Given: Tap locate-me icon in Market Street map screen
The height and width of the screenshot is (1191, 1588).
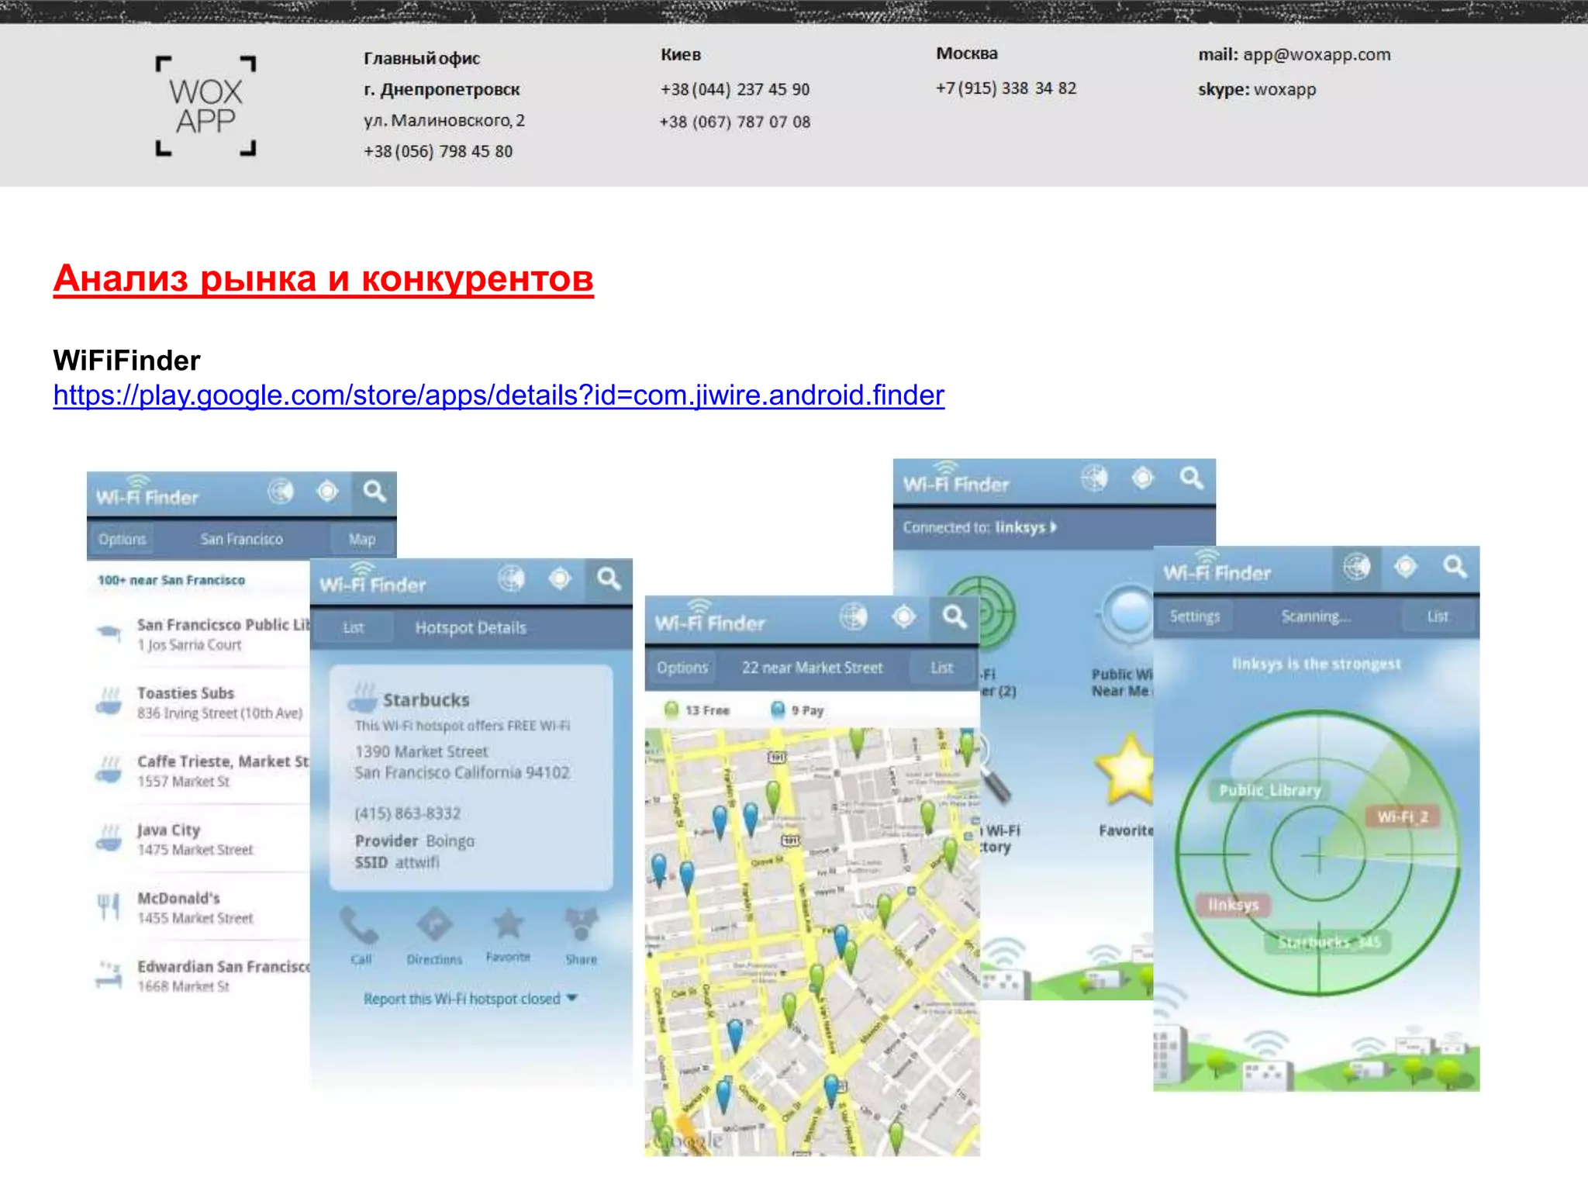Looking at the screenshot, I should pos(903,617).
